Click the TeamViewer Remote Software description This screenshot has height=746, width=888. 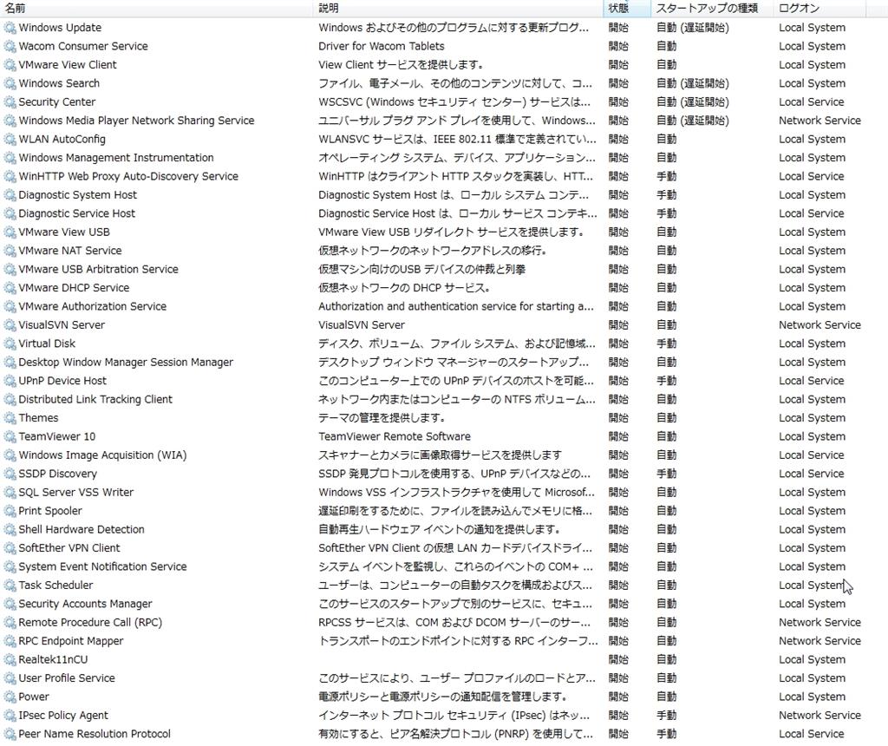coord(395,436)
